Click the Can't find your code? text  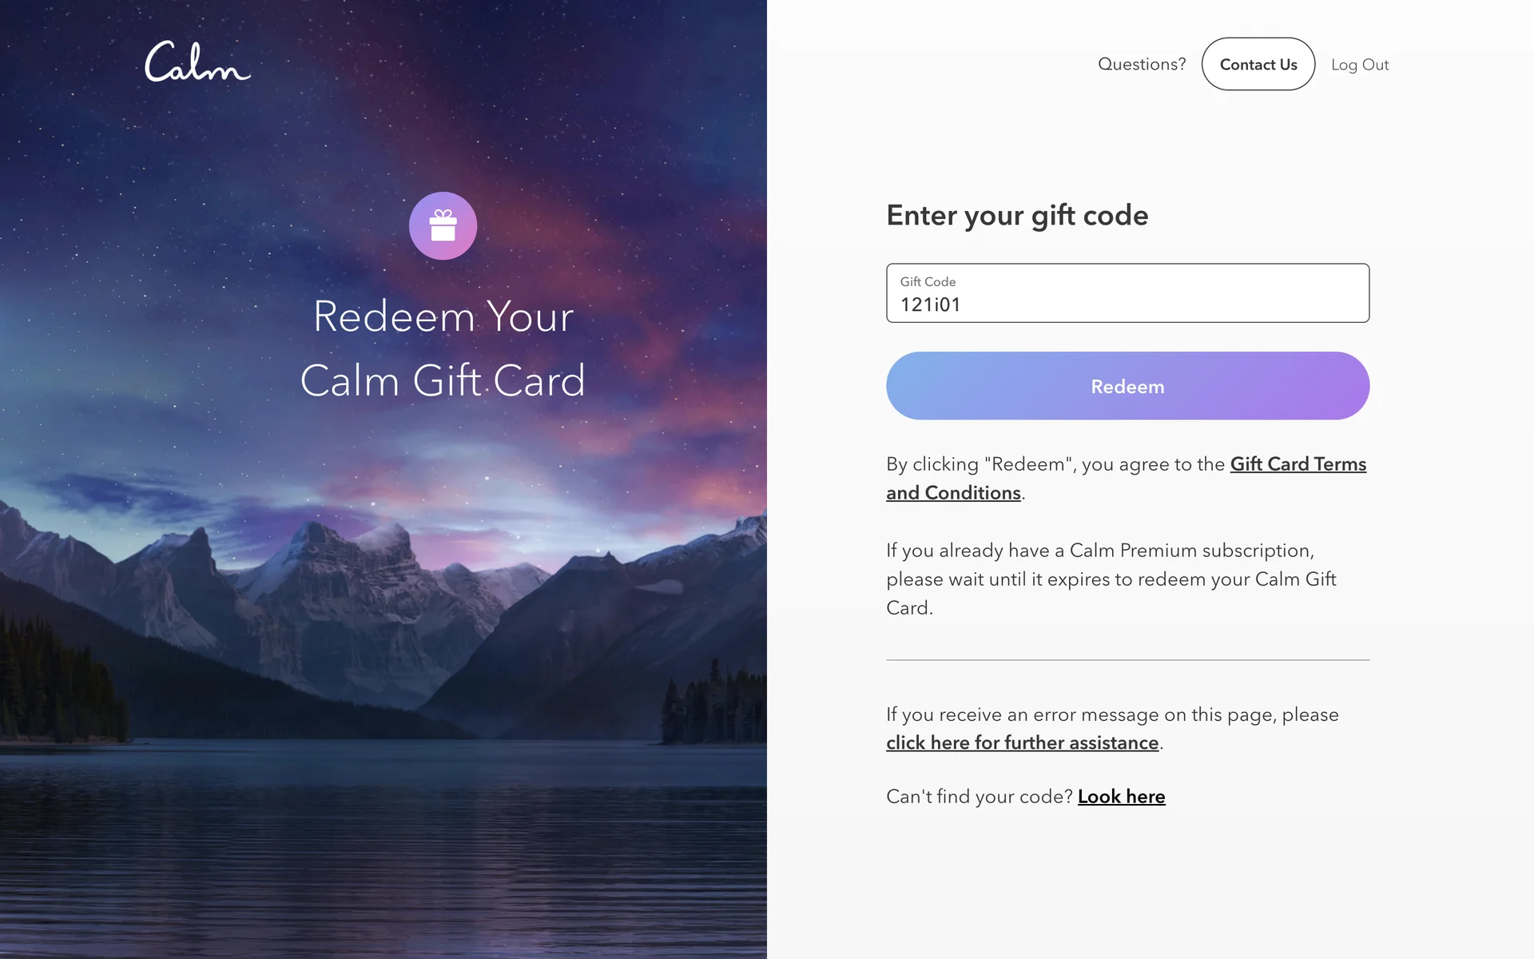[980, 797]
